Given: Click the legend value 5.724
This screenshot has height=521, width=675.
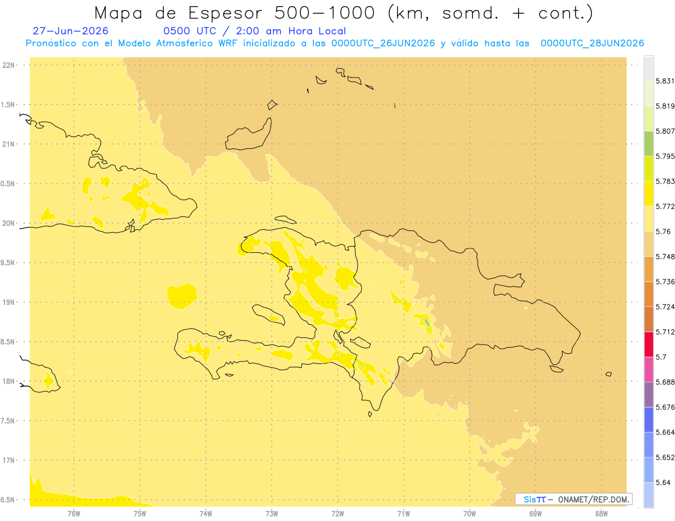Looking at the screenshot, I should click(x=665, y=307).
